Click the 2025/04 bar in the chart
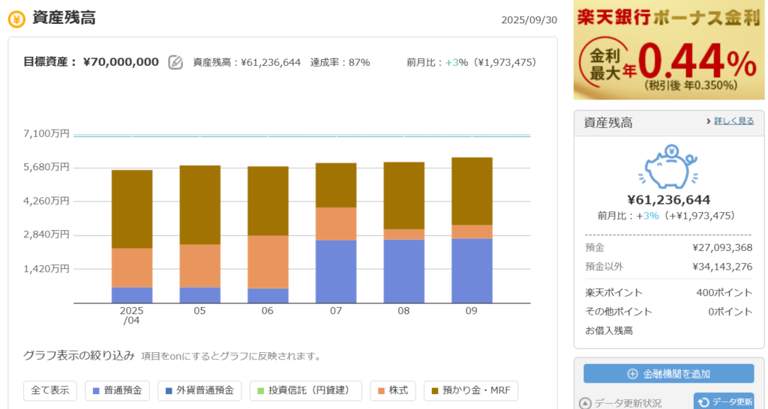768x409 pixels. tap(132, 236)
